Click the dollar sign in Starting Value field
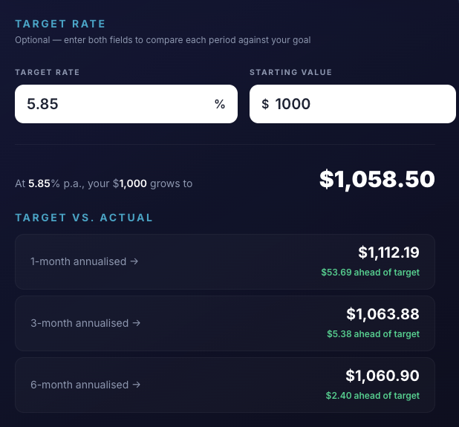The width and height of the screenshot is (459, 427). pyautogui.click(x=265, y=105)
